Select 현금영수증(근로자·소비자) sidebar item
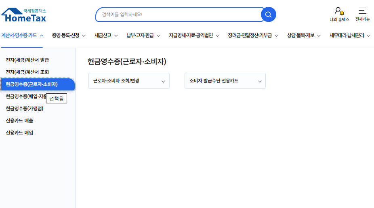The width and height of the screenshot is (374, 208). tap(38, 84)
